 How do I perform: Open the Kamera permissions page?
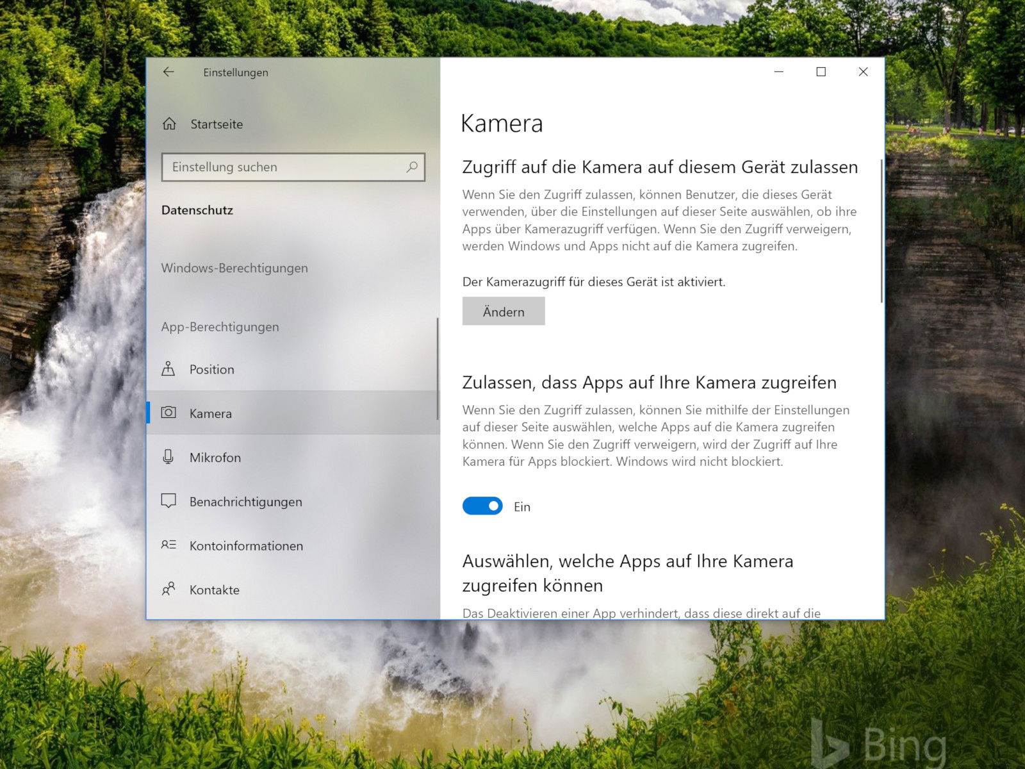click(x=293, y=413)
